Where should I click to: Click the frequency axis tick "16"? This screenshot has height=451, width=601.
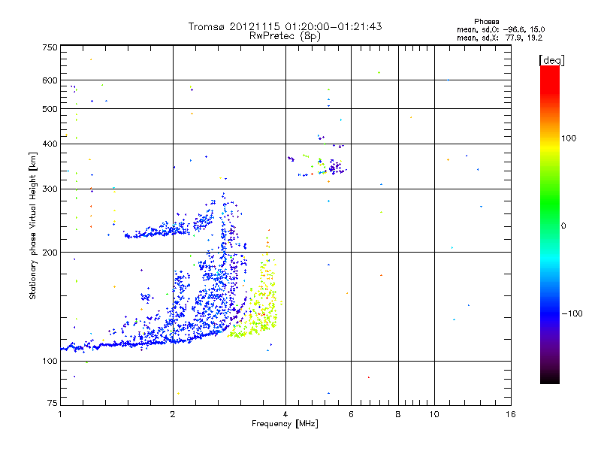tap(511, 414)
